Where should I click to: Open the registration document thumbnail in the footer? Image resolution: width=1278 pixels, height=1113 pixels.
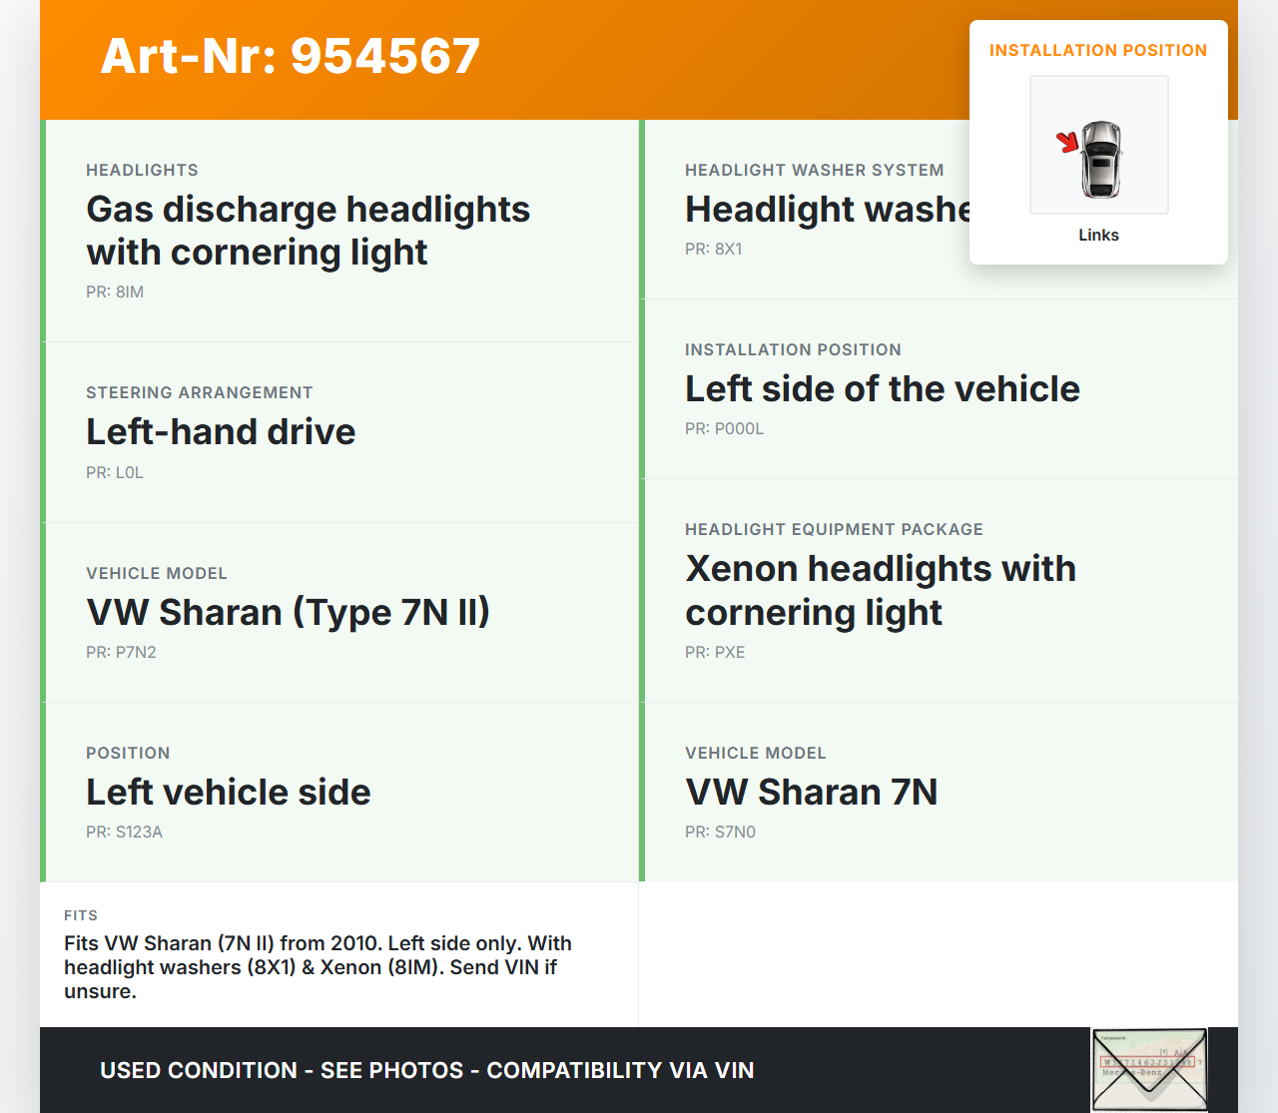(1149, 1070)
